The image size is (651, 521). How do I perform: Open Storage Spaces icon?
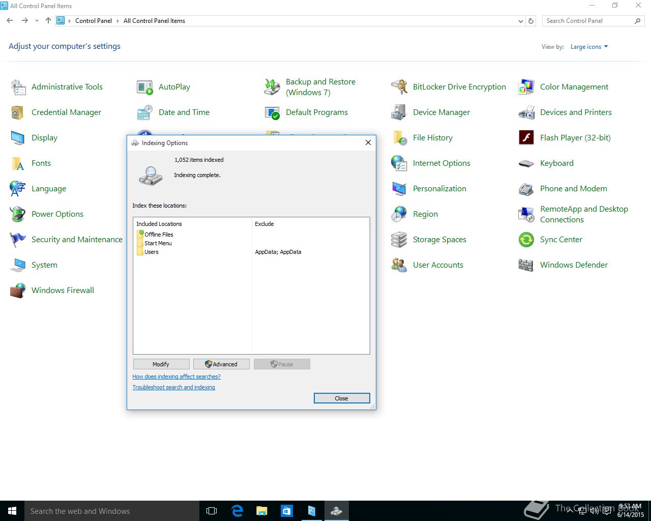(399, 240)
